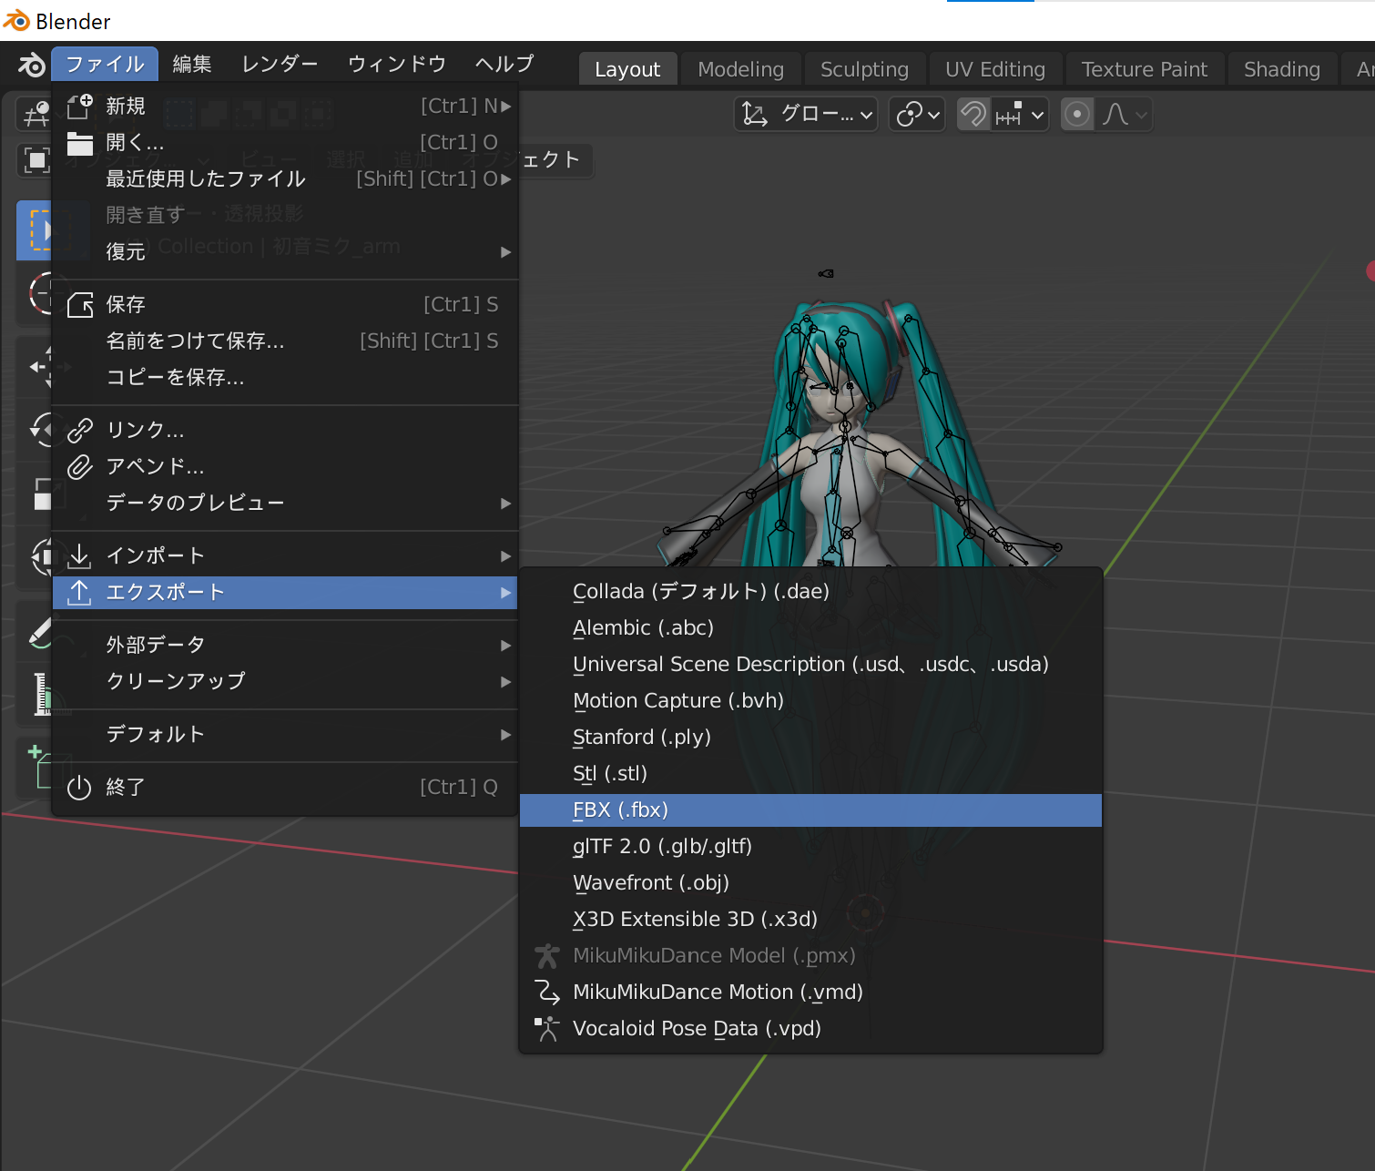Image resolution: width=1375 pixels, height=1171 pixels.
Task: Choose アペンド... menu entry
Action: tap(286, 466)
